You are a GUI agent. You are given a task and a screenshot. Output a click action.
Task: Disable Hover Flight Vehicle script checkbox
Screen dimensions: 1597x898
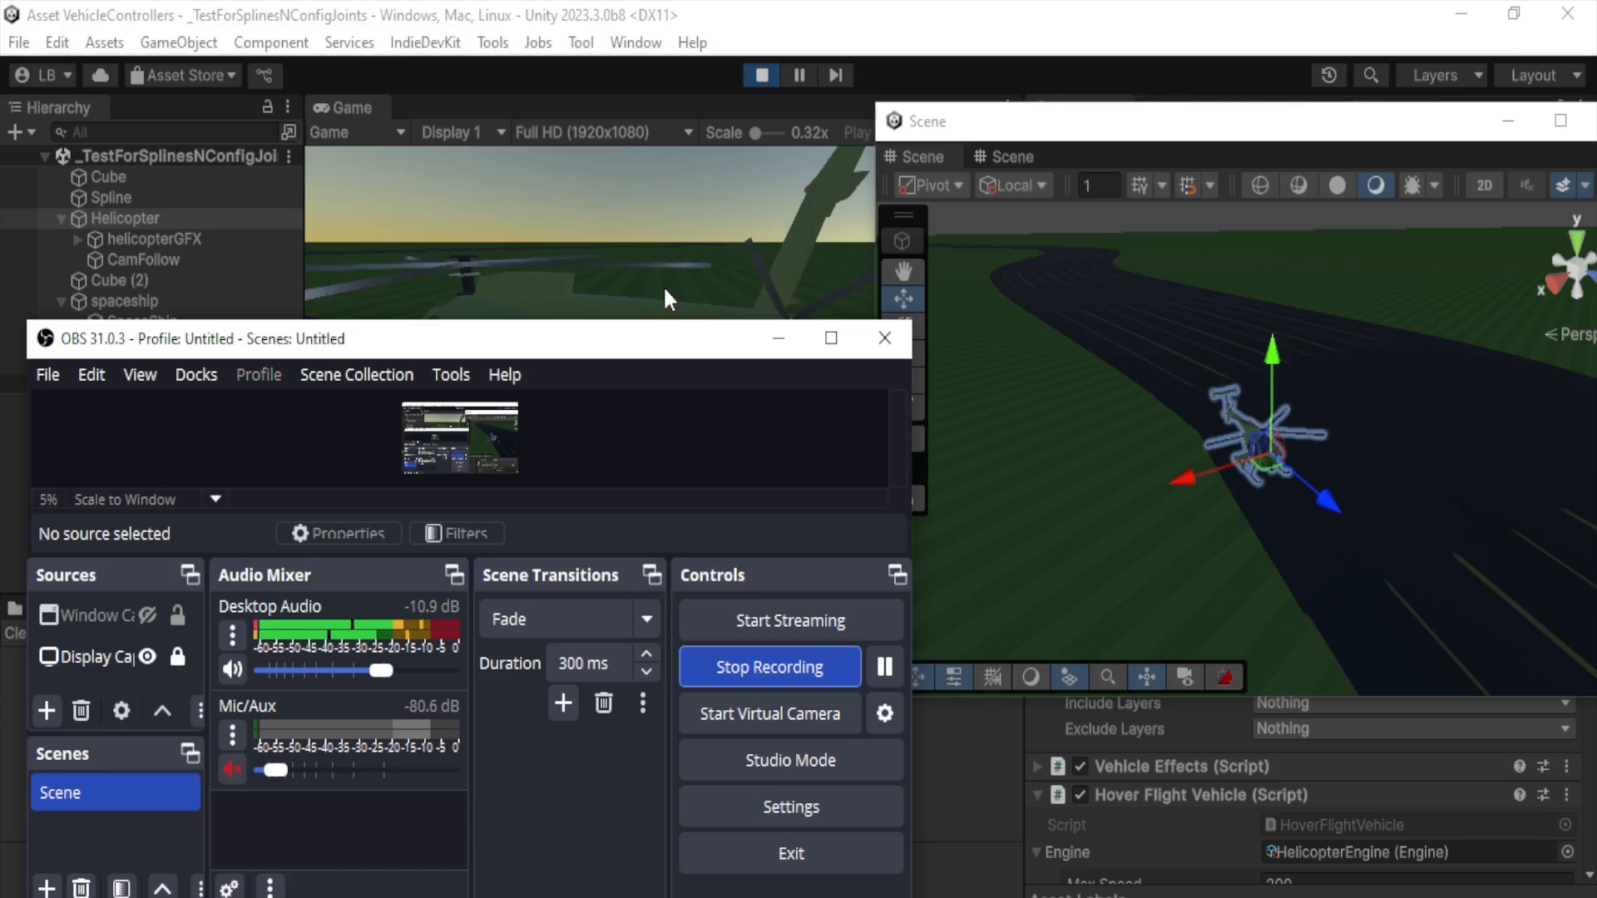1080,795
